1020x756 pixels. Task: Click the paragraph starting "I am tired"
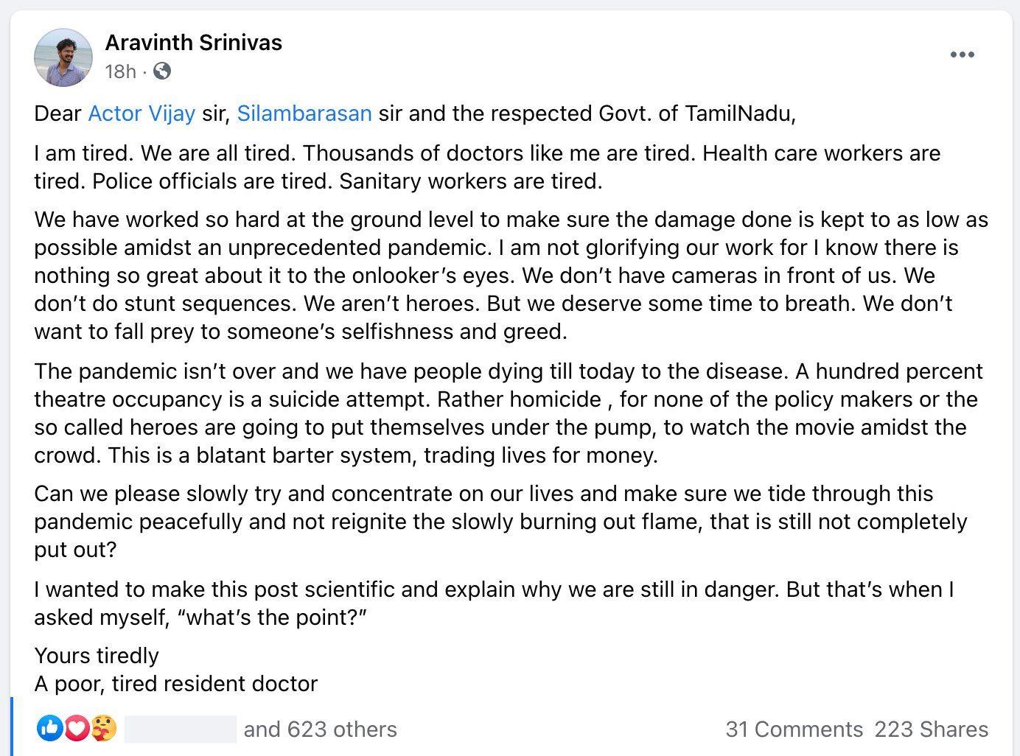point(486,167)
